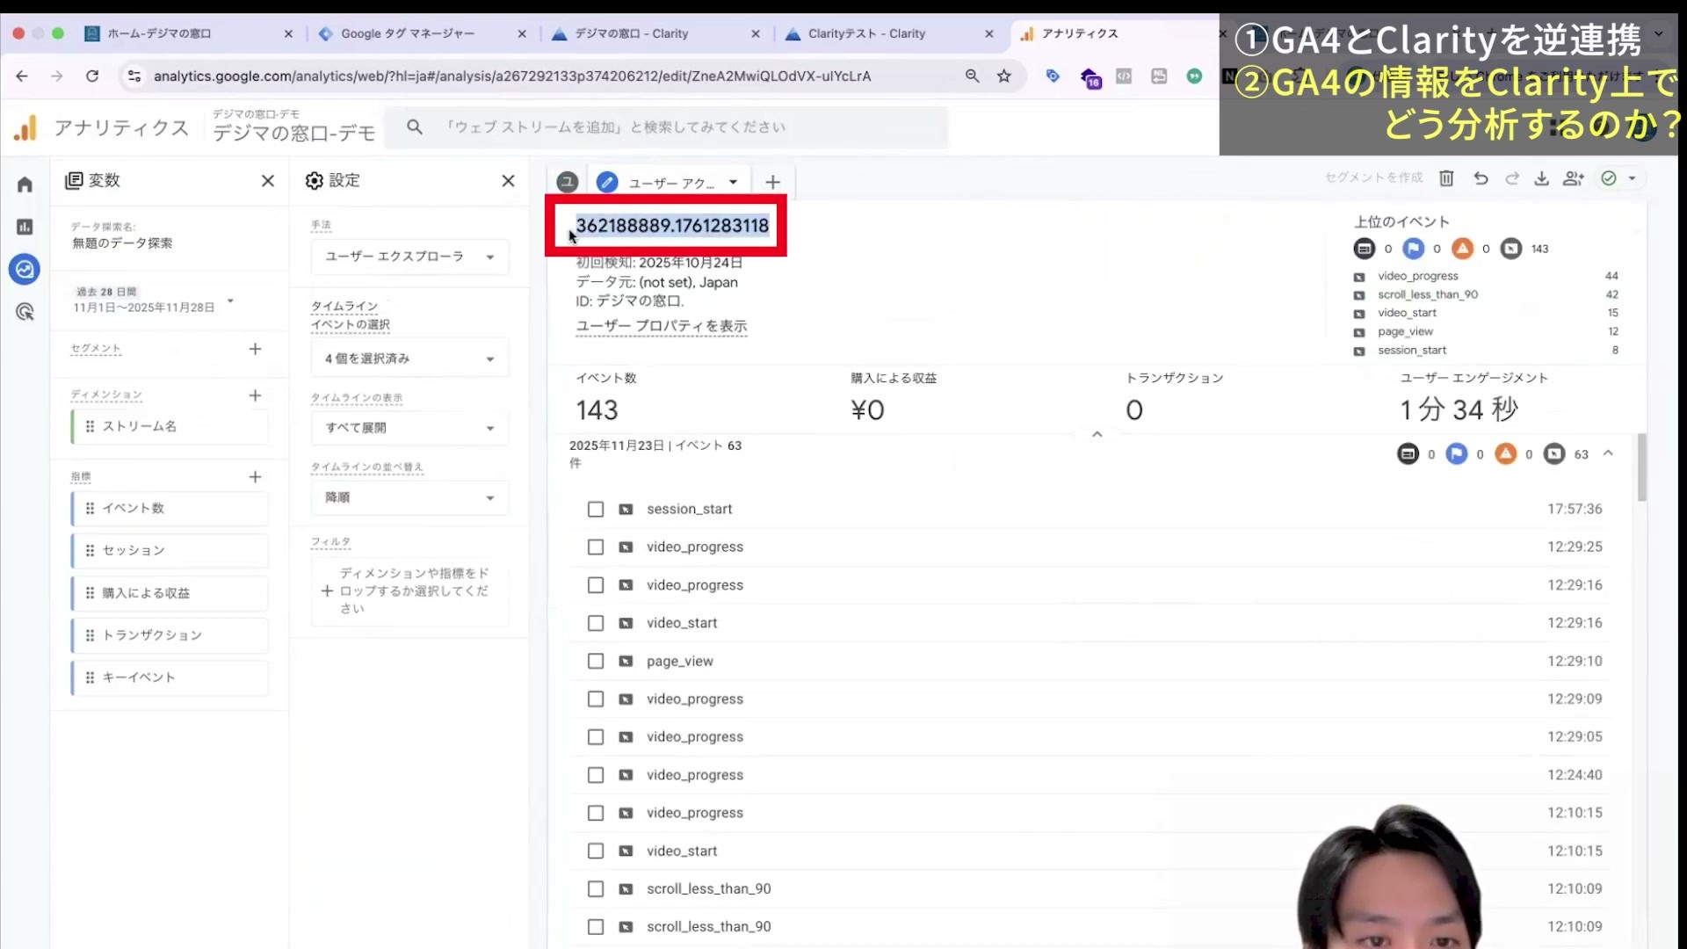Image resolution: width=1687 pixels, height=949 pixels.
Task: Switch to アナリティクス browser tab
Action: [1114, 33]
